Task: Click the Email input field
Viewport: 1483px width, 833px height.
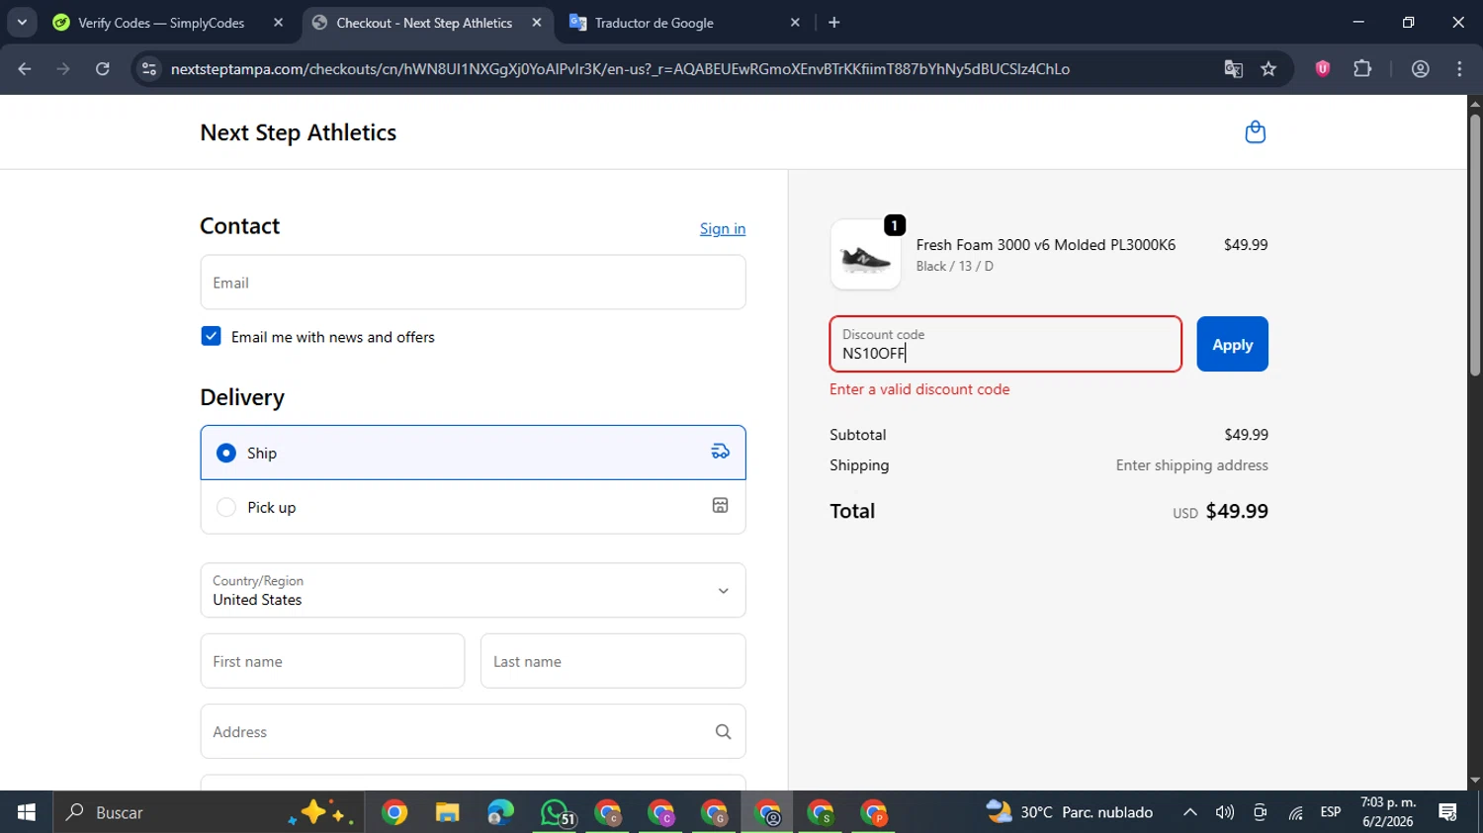Action: [473, 283]
